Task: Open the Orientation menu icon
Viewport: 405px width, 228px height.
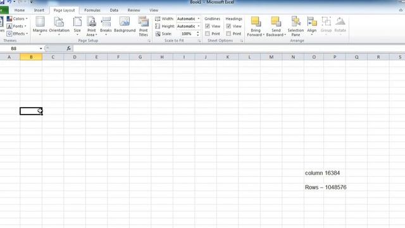Action: tap(59, 22)
